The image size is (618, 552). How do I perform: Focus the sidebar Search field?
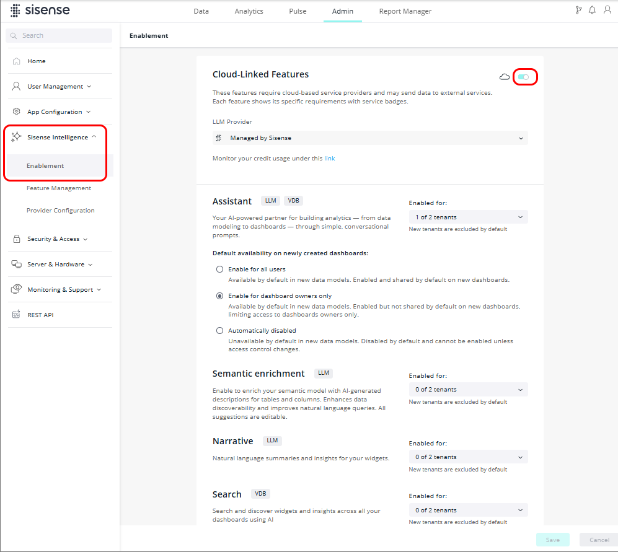(59, 35)
